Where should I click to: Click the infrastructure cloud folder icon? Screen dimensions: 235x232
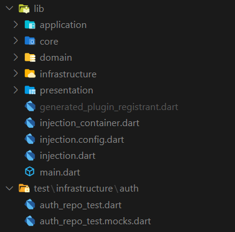(x=30, y=74)
